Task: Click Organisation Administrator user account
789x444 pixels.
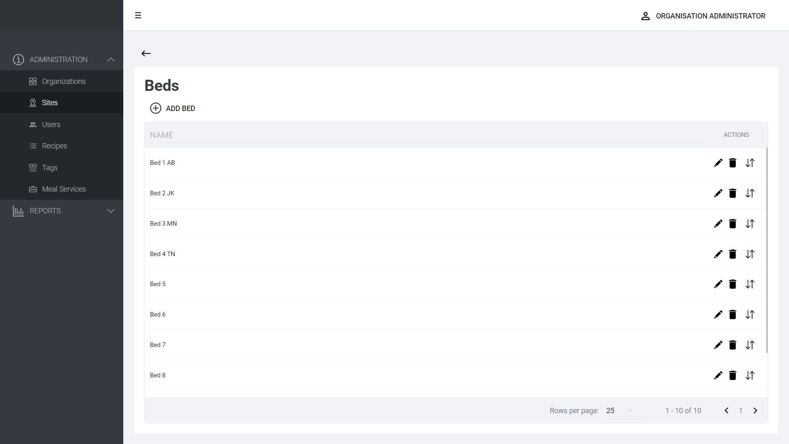Action: pyautogui.click(x=703, y=16)
